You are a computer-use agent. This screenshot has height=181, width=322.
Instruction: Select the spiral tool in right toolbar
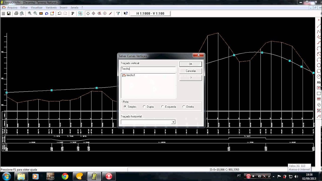(x=319, y=105)
